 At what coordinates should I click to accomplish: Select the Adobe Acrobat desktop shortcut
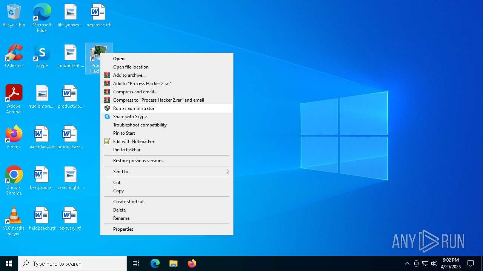click(14, 99)
